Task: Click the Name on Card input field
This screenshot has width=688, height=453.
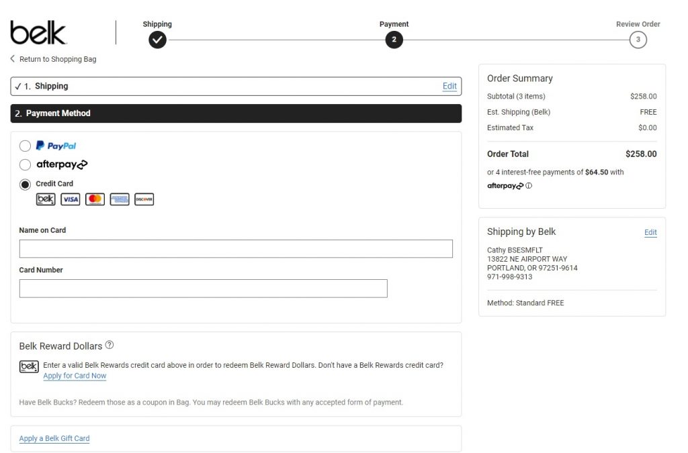Action: tap(236, 249)
